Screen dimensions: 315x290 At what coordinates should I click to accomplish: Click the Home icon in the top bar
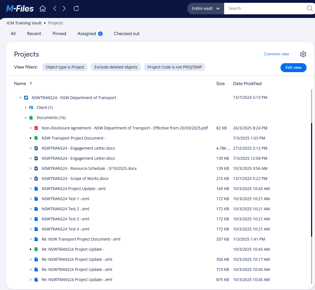pyautogui.click(x=42, y=8)
